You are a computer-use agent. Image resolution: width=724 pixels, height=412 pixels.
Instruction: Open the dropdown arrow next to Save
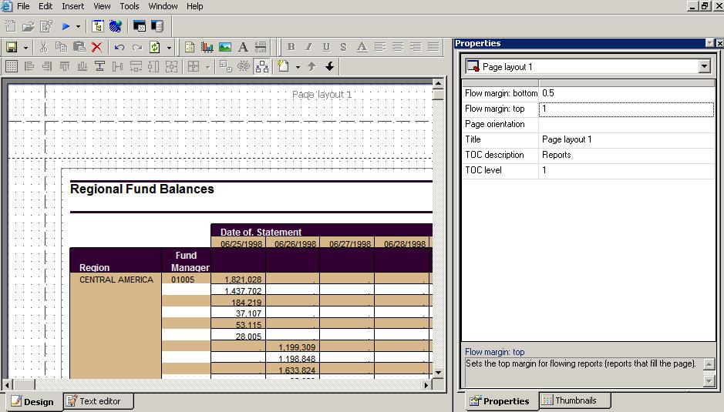(x=25, y=47)
